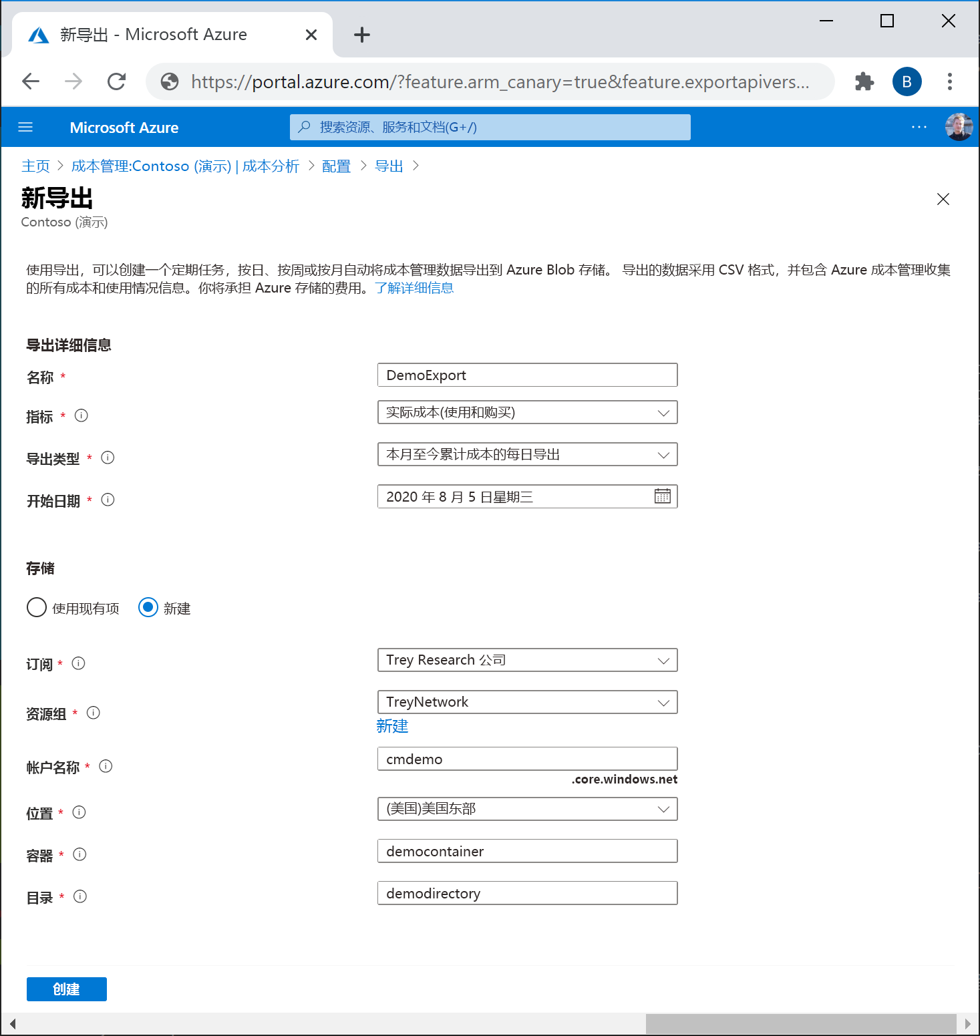Open Azure header ellipsis menu
The width and height of the screenshot is (980, 1036).
point(919,127)
